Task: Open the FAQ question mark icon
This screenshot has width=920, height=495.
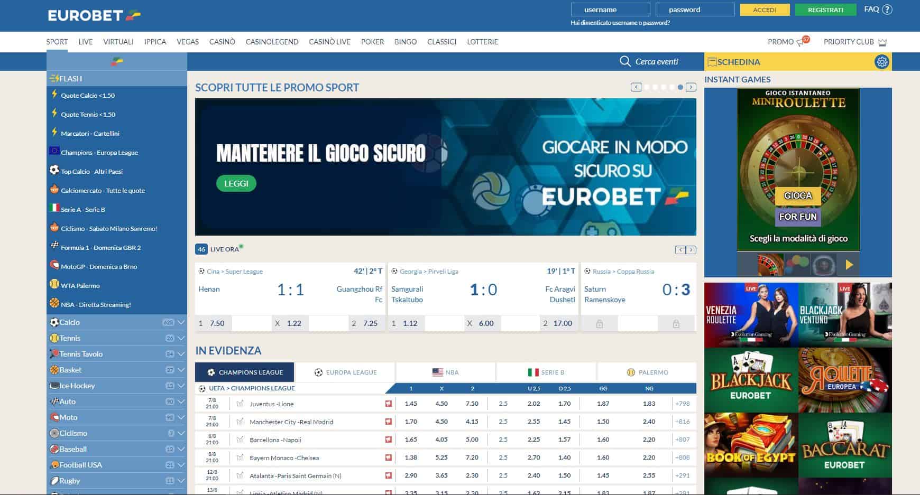Action: click(x=887, y=10)
